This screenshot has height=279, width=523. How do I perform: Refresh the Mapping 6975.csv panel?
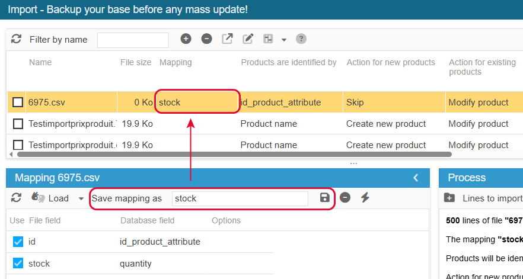point(16,198)
